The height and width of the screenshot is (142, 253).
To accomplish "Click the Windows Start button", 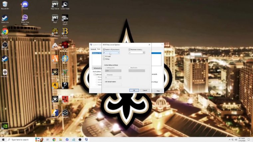I will coord(3,140).
